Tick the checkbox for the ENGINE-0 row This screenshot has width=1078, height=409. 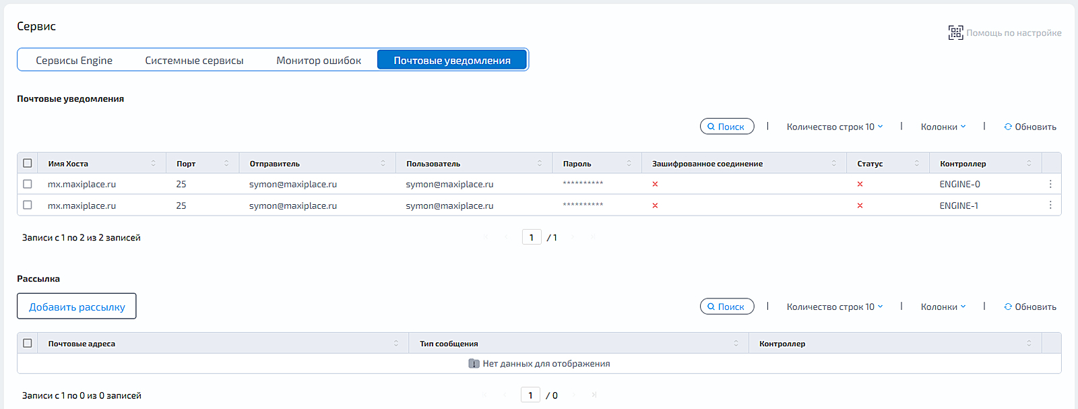point(28,183)
